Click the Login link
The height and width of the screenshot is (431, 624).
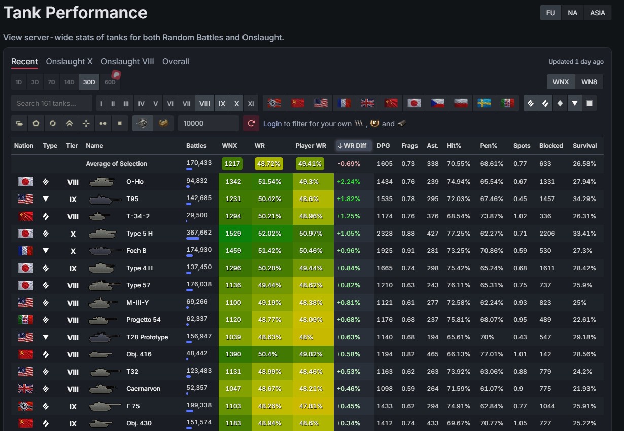(272, 124)
